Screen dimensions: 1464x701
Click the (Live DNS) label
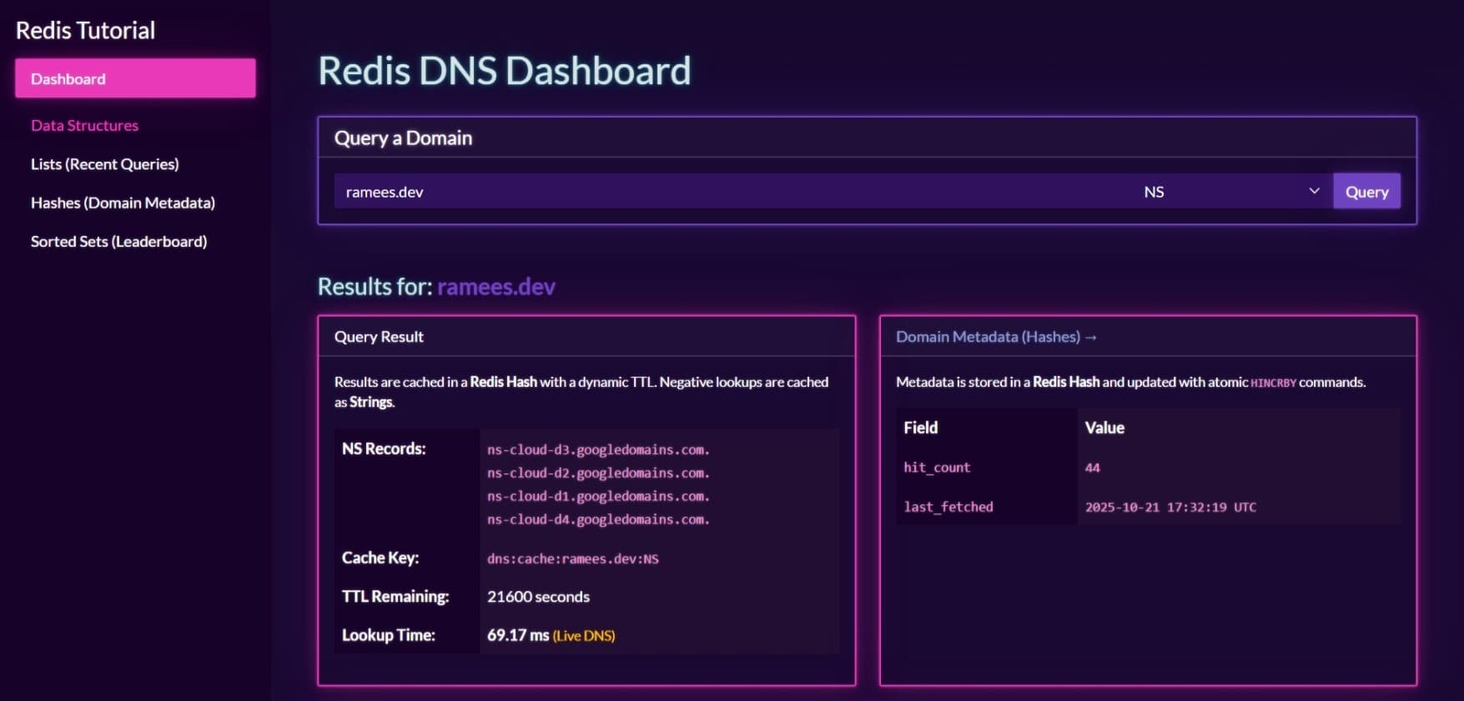click(x=584, y=636)
